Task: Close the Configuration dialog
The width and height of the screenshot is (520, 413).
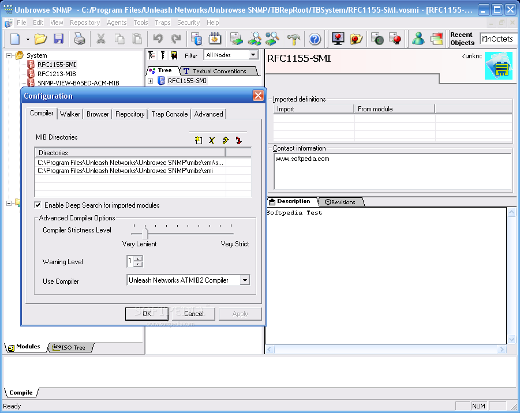Action: (258, 96)
